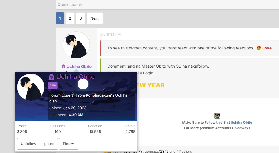Follow the Uchiha Obito link in signature
Viewport: 279px width, 153px height.
pos(241,122)
